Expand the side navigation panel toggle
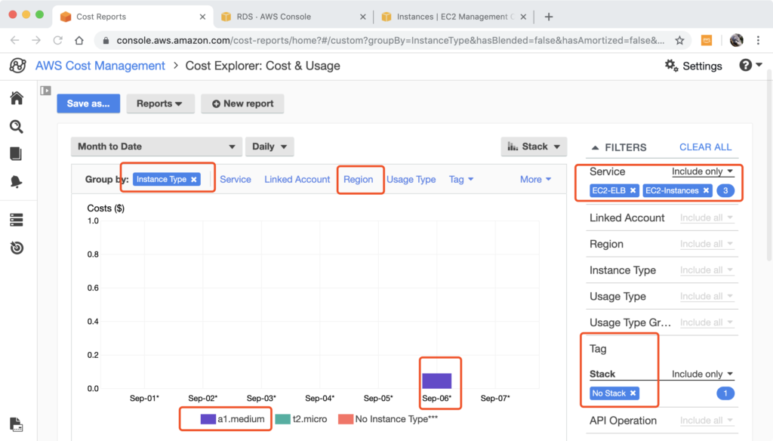Screen dimensions: 773x441 [x=46, y=91]
